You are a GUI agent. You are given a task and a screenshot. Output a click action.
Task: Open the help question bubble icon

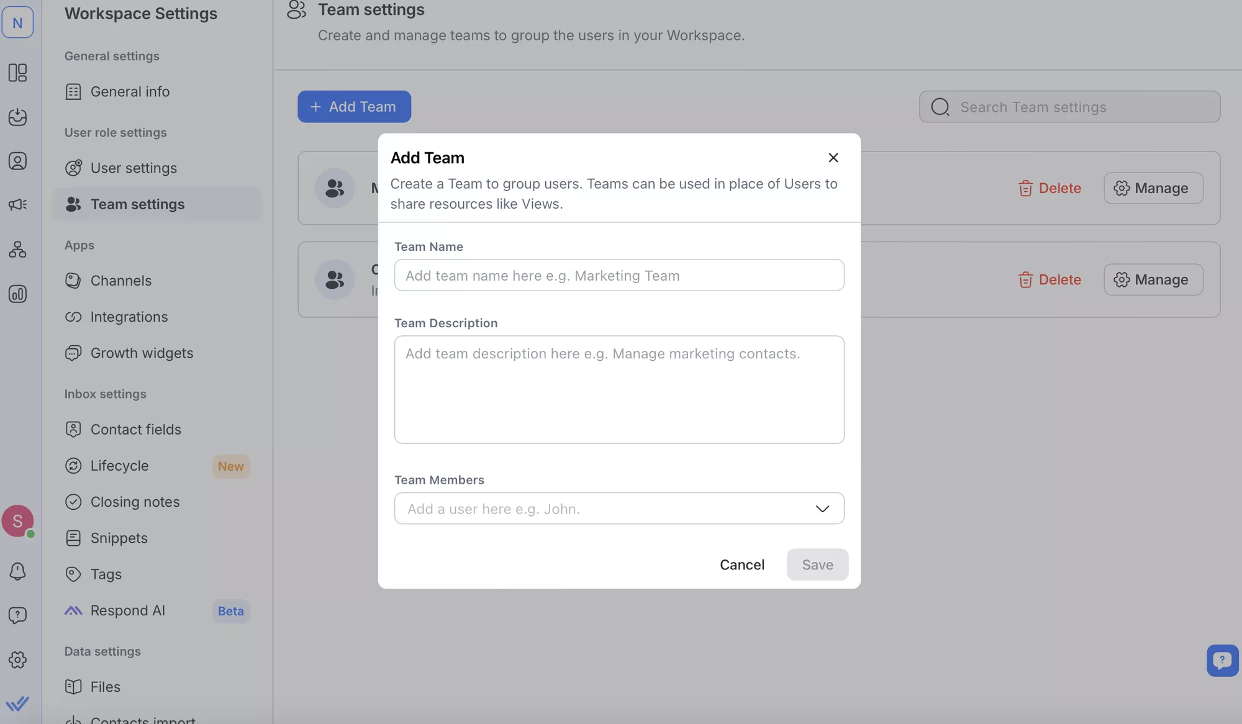pyautogui.click(x=17, y=615)
